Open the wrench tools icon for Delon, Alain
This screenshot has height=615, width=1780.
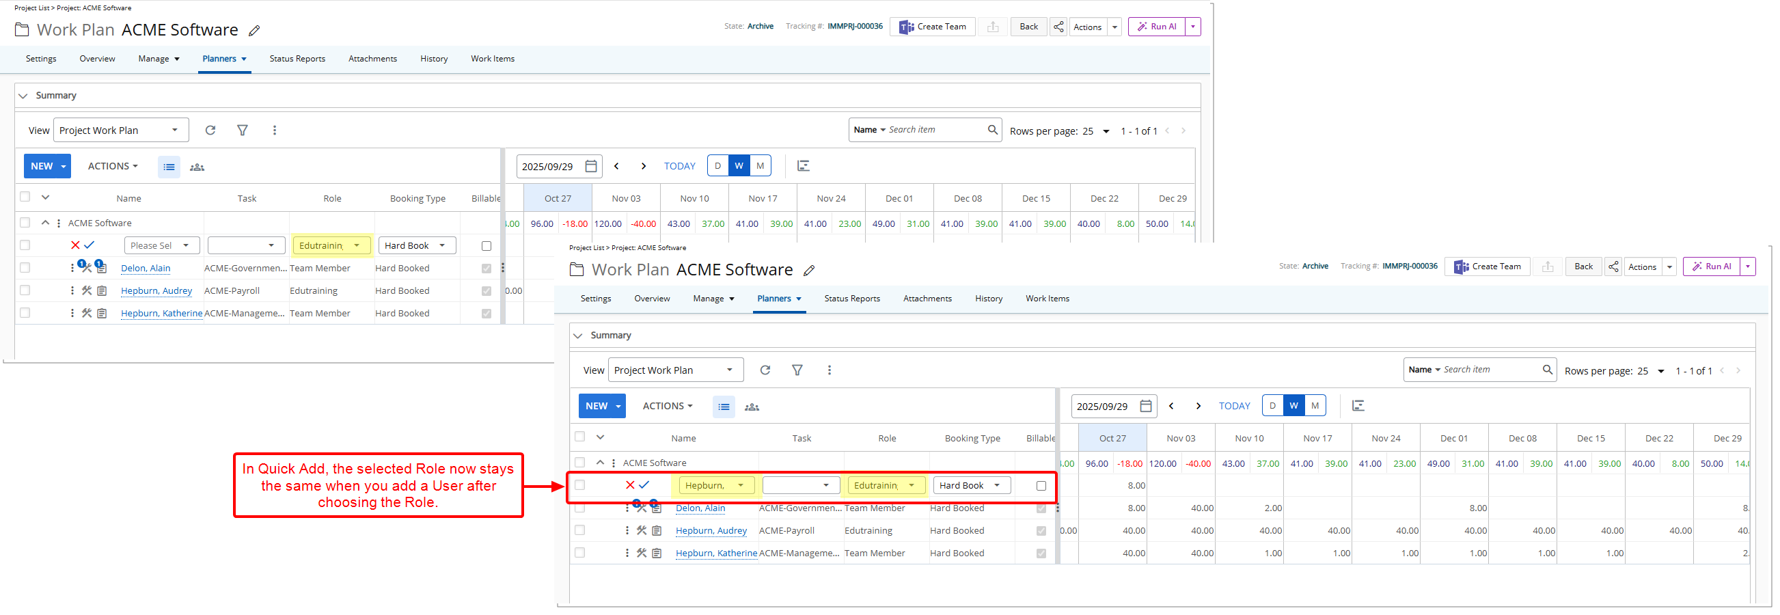[641, 508]
